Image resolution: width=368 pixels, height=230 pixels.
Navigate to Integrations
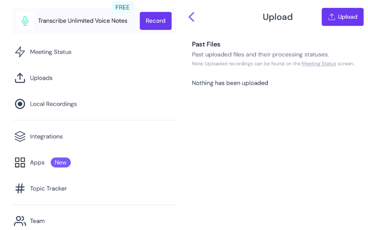[46, 137]
